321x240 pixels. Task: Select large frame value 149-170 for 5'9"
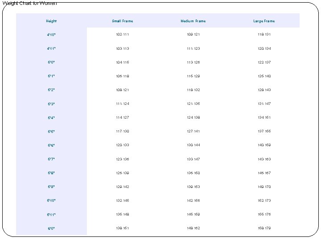[x=264, y=187]
